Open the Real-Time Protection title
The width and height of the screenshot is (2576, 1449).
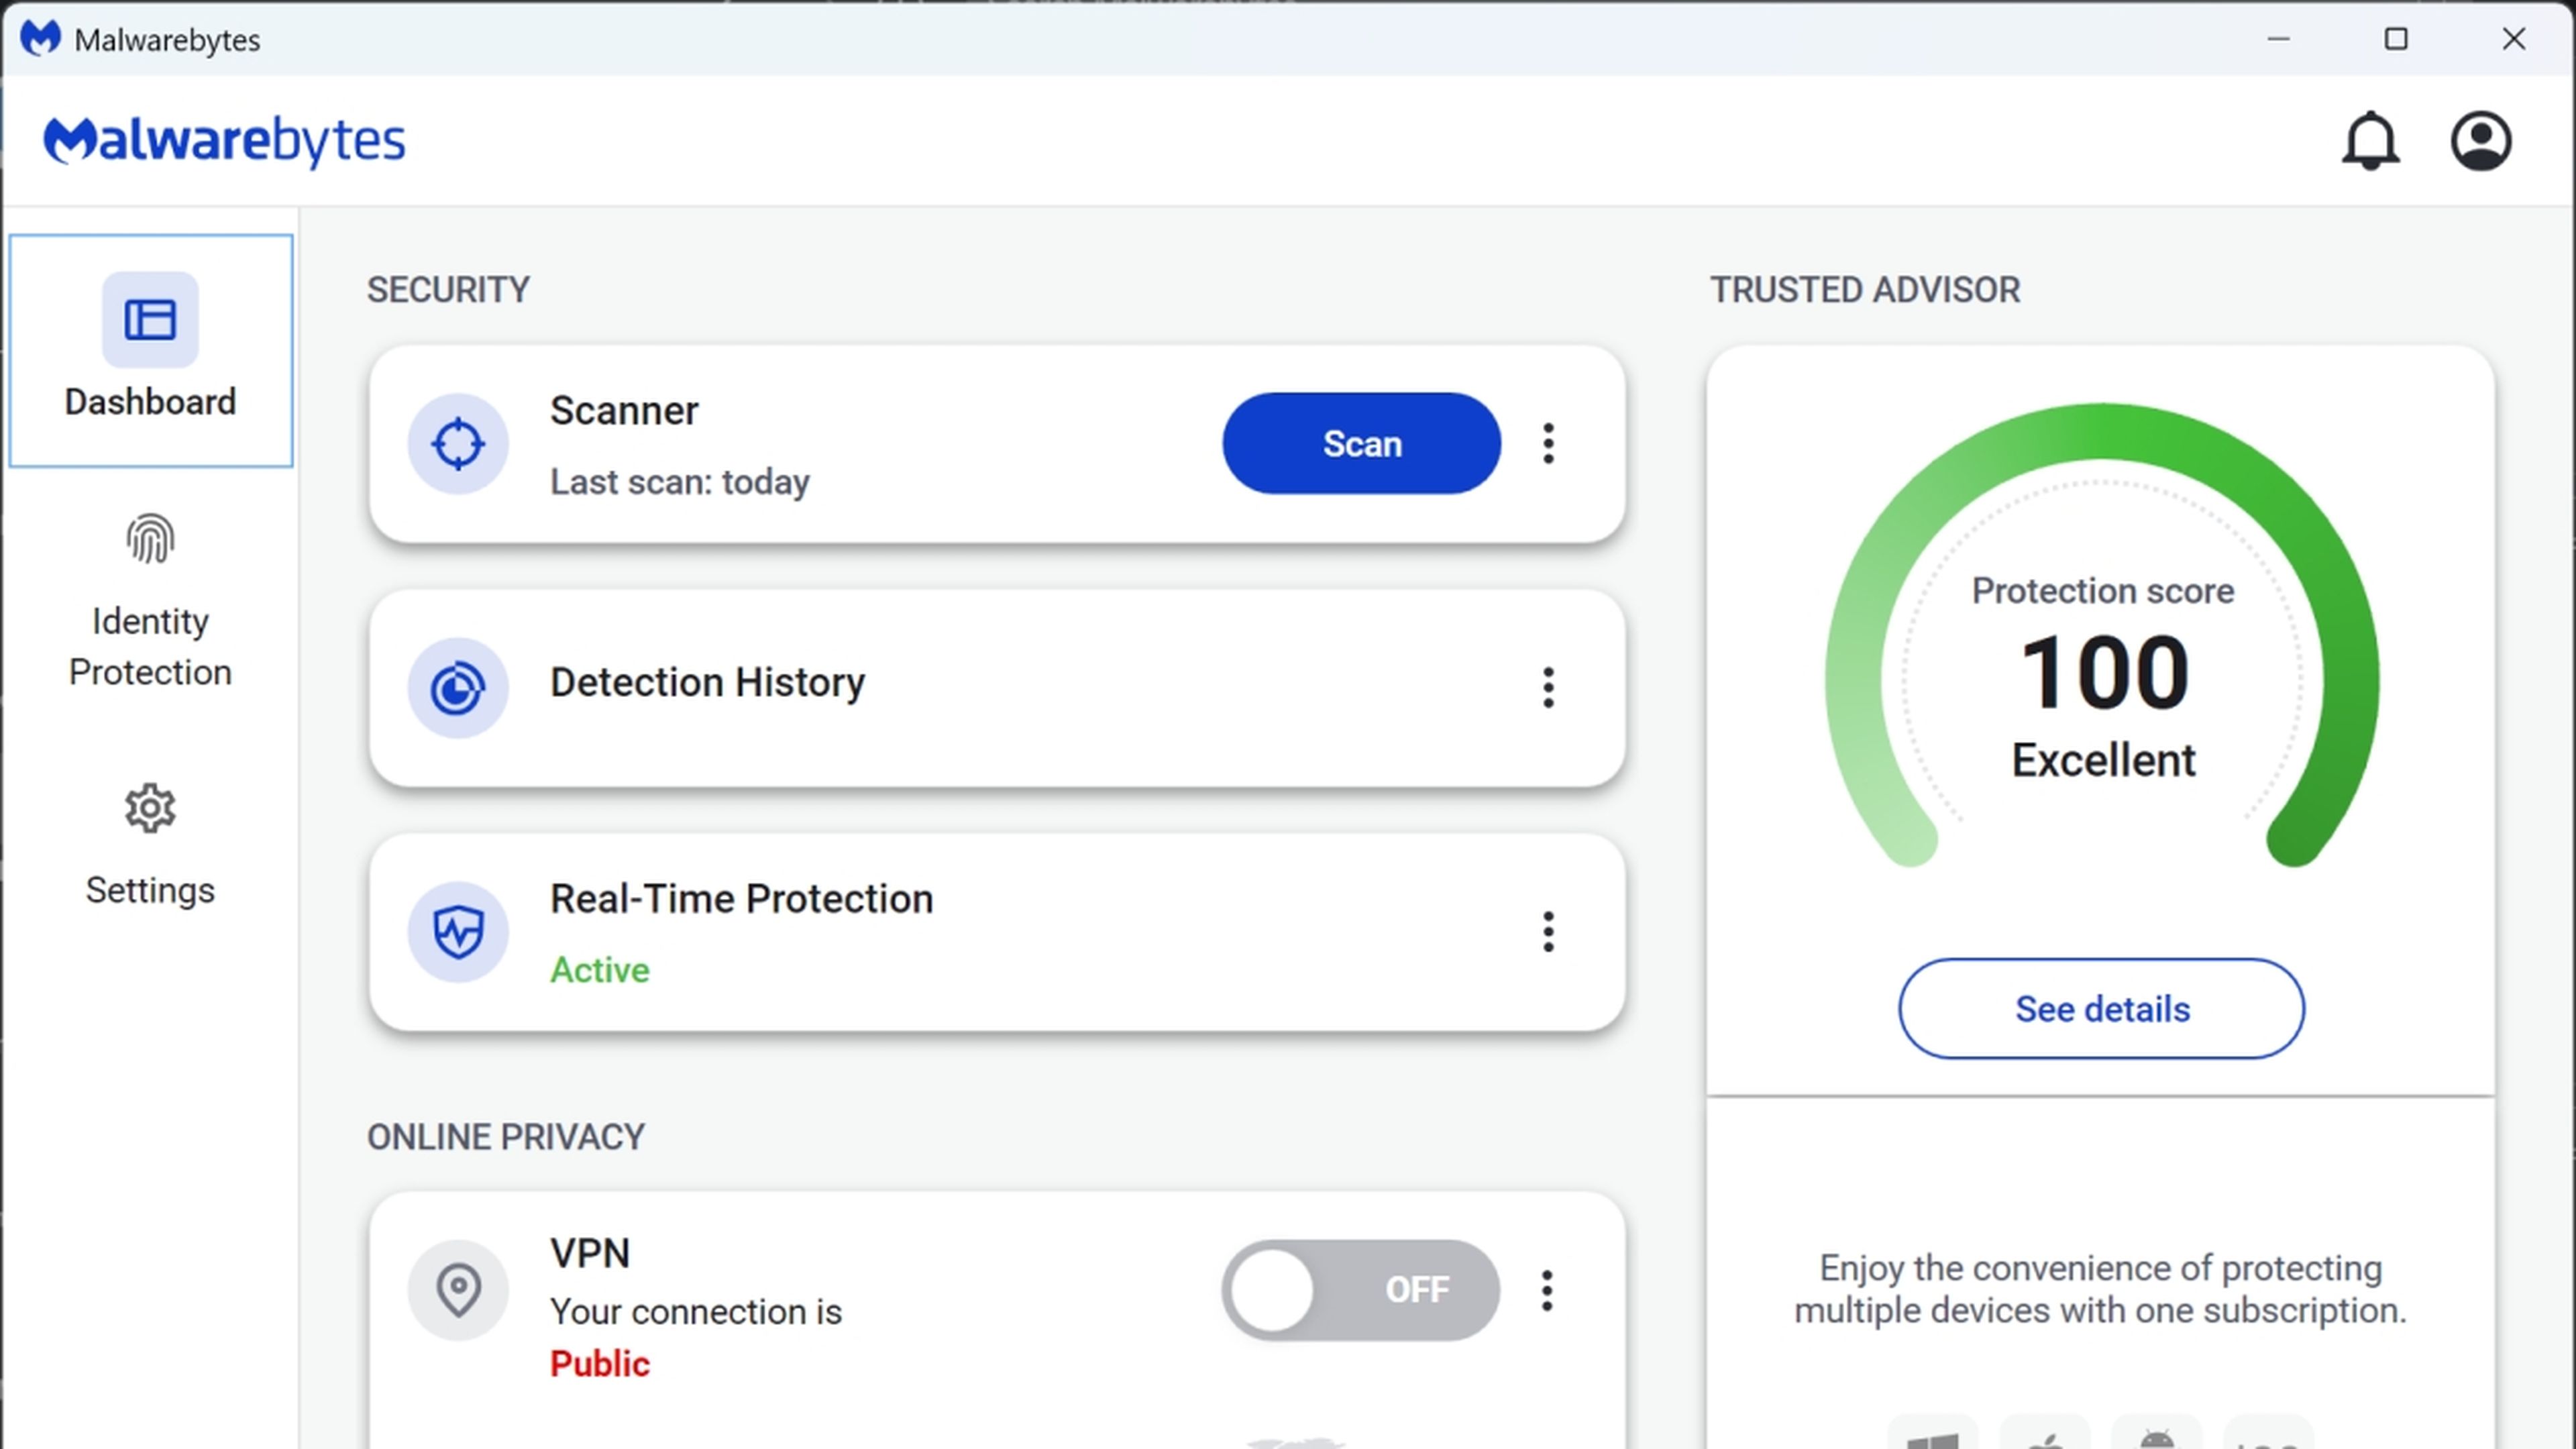click(x=741, y=899)
